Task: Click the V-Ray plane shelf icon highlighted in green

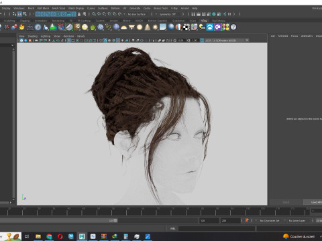Action: tap(69, 27)
